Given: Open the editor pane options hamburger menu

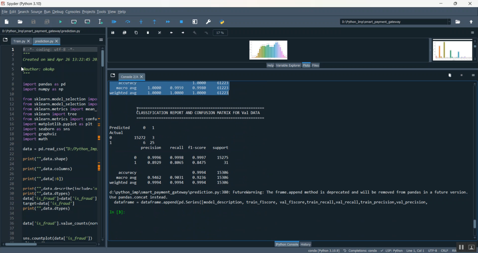Looking at the screenshot, I should tap(101, 40).
